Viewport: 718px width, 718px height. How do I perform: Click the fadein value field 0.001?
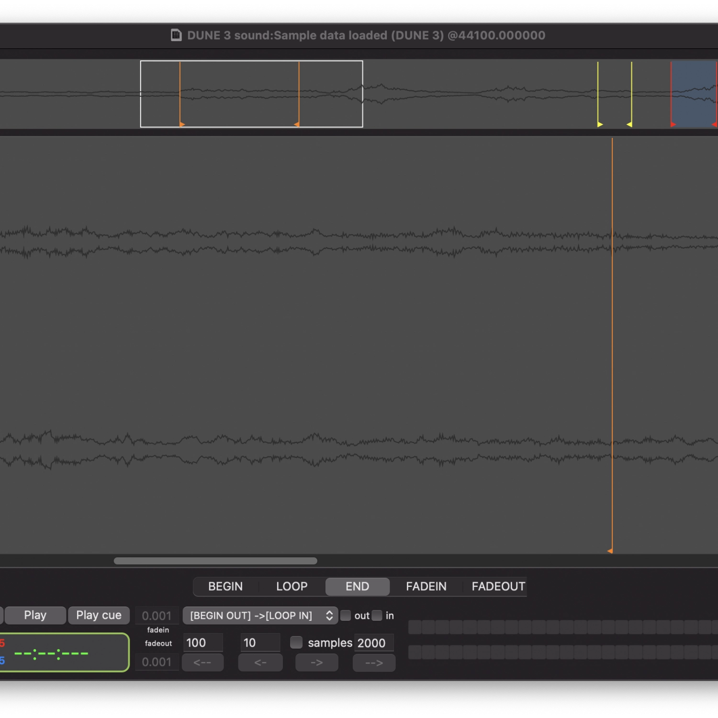point(157,616)
